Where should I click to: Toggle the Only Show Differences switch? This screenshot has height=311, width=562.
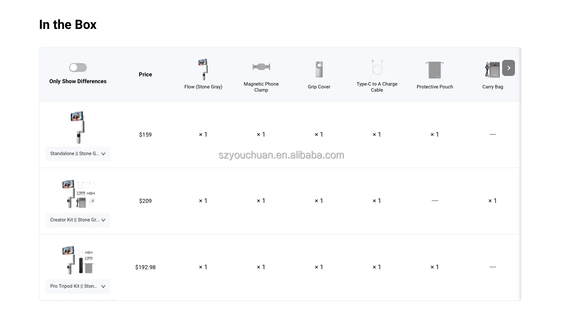click(78, 68)
